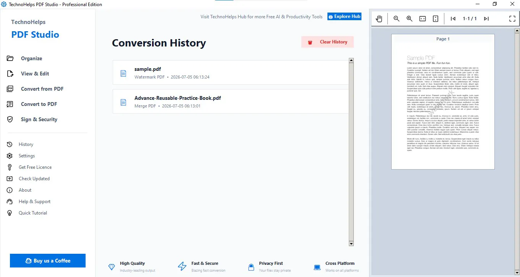Click the Help & Support headset icon
The image size is (520, 277).
point(10,202)
